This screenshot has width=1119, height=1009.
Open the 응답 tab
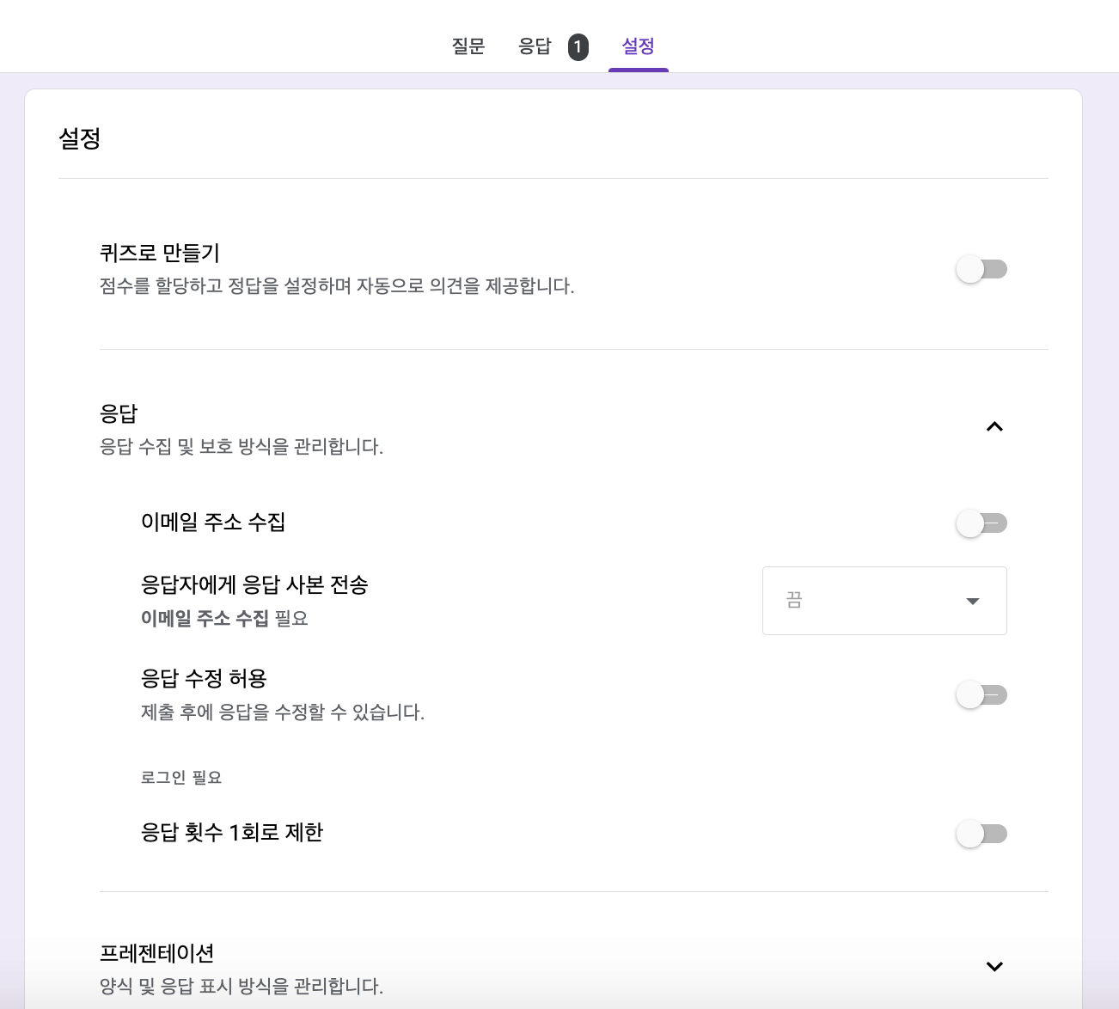(535, 46)
